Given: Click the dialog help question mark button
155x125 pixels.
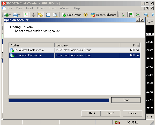Looking at the screenshot, I should click(138, 20).
